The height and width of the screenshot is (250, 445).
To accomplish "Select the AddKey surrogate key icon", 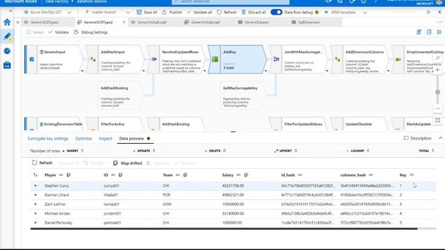I will (x=215, y=59).
